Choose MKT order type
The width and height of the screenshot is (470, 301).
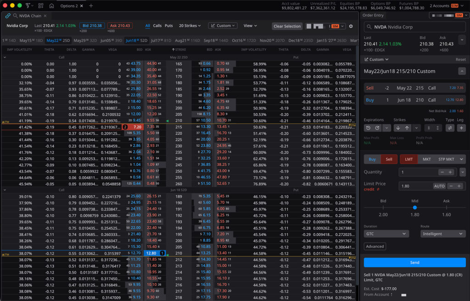[x=426, y=159]
